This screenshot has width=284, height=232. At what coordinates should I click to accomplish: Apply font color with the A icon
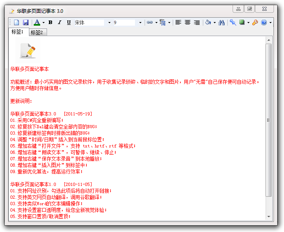[37, 22]
